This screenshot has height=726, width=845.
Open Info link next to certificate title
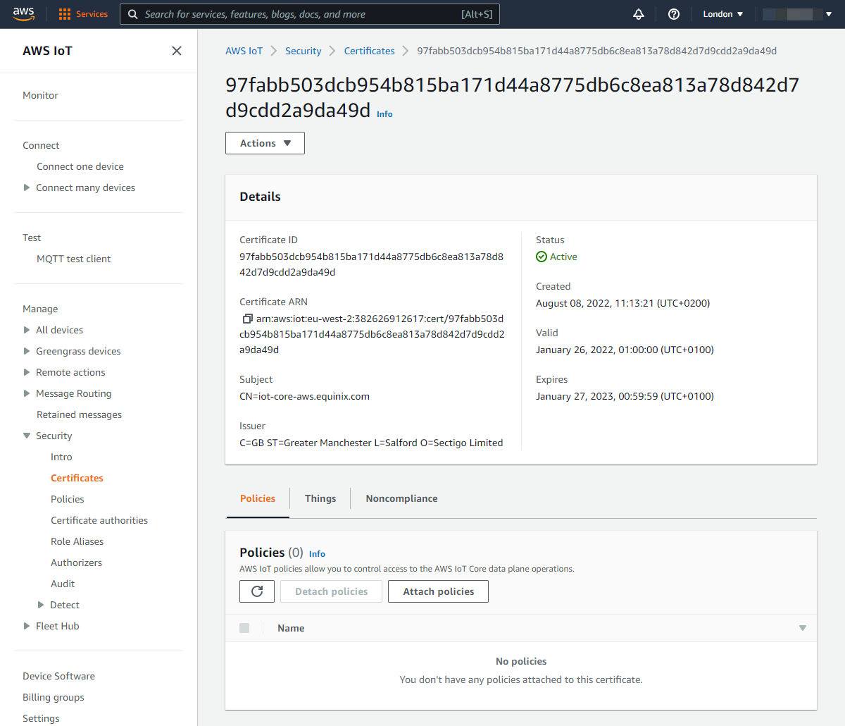tap(384, 114)
